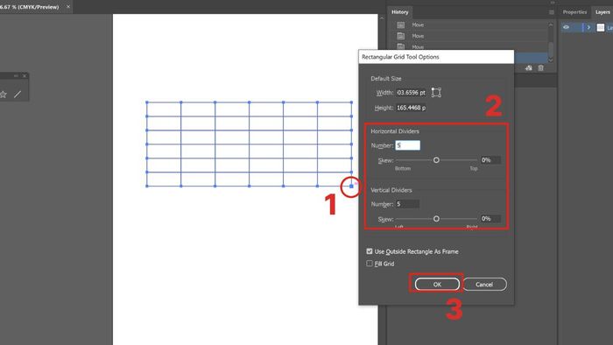Screen dimensions: 613x345
Task: Collapse the floating tool panel arrows
Action: point(16,76)
